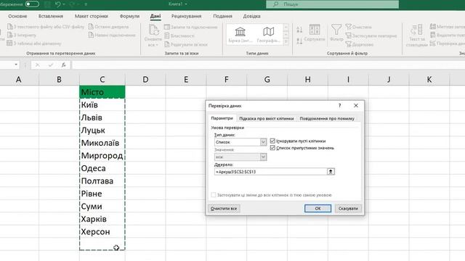Select column F header

[x=227, y=79]
